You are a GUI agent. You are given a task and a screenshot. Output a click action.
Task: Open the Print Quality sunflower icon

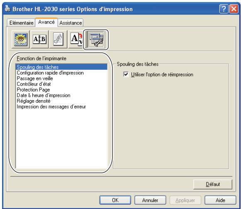pos(21,39)
